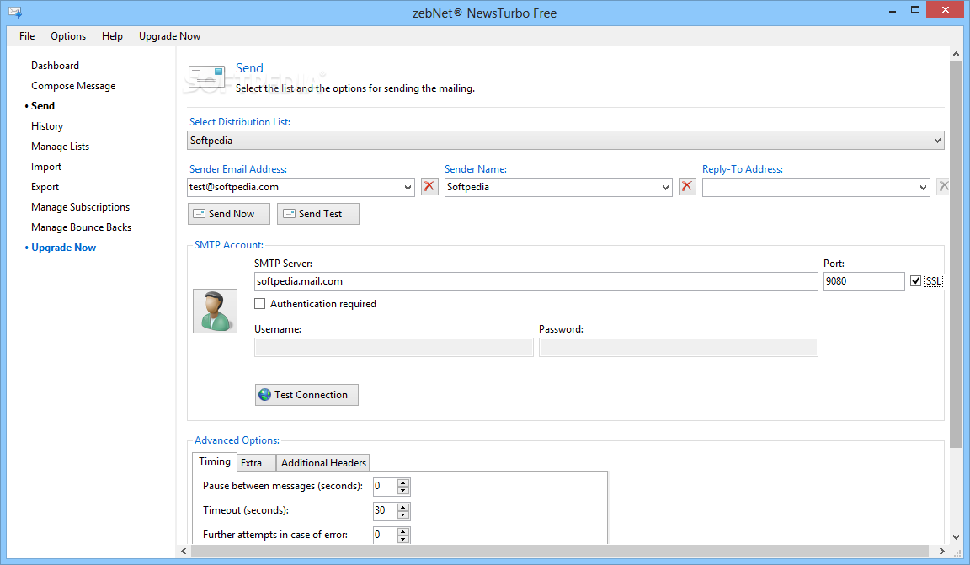Tick the Authentication required checkbox
Screen dimensions: 970x565
260,304
